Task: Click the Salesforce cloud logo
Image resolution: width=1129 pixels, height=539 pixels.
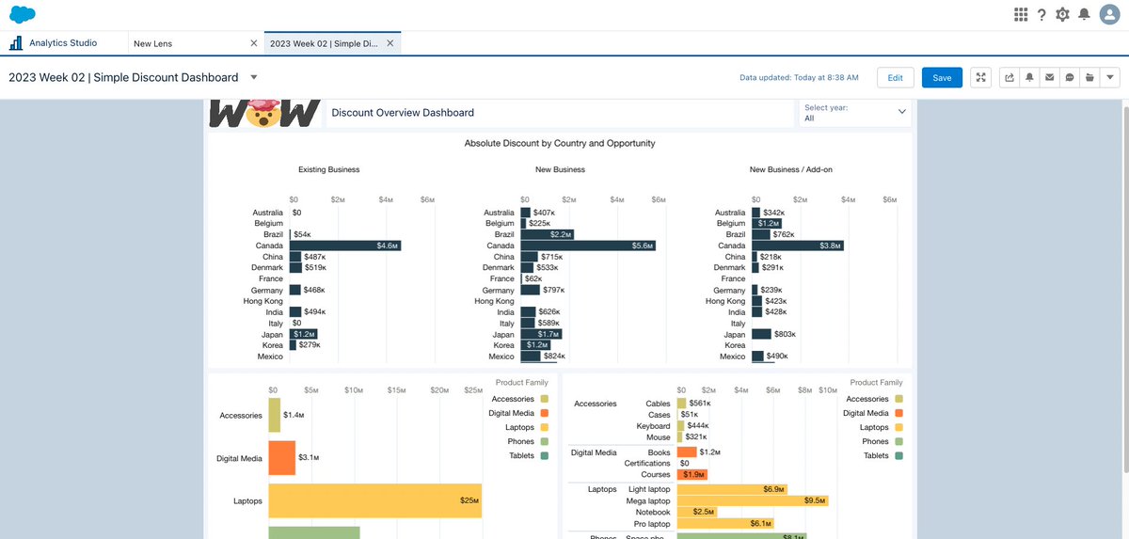Action: 23,14
